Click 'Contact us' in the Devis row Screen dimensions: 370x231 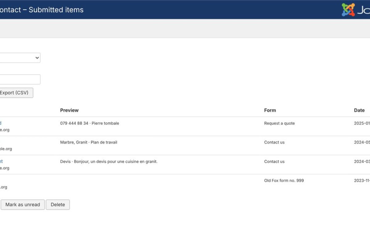274,161
